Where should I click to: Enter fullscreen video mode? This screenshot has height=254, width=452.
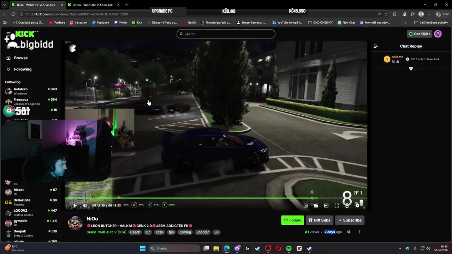click(x=337, y=205)
